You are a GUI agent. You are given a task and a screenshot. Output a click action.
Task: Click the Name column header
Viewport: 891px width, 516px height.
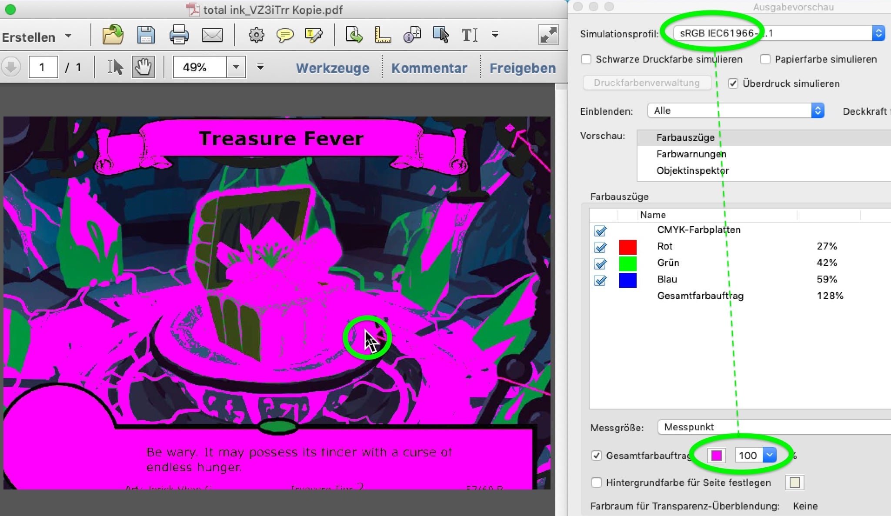coord(717,215)
